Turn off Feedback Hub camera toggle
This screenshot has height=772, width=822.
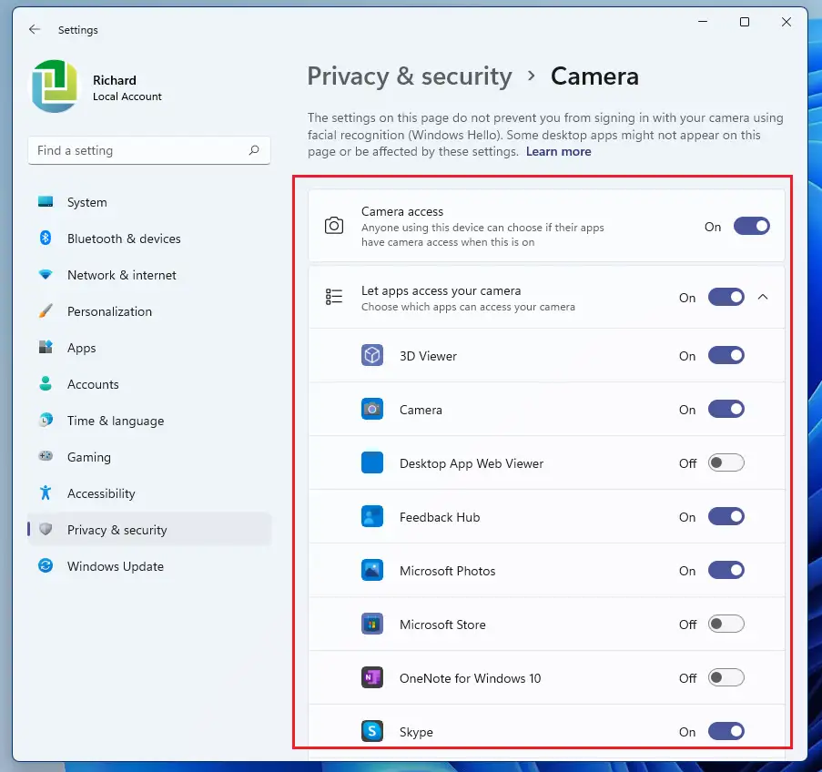coord(726,516)
